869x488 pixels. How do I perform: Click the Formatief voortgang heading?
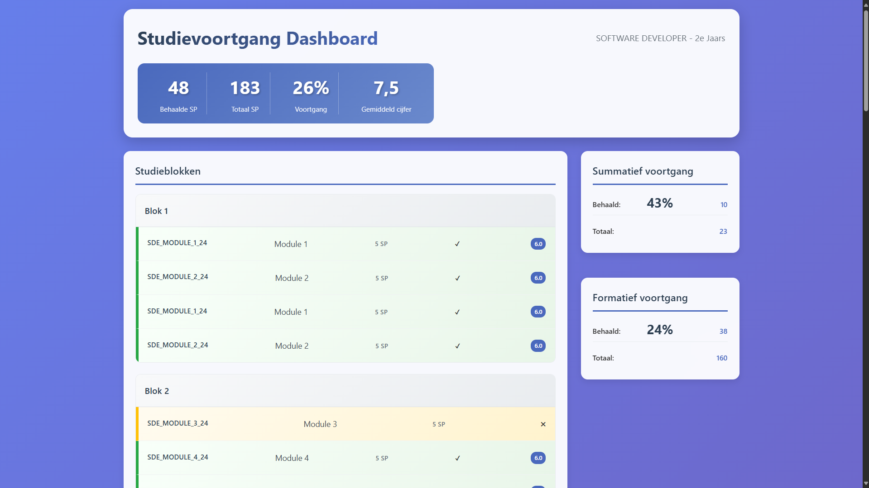[x=640, y=298]
